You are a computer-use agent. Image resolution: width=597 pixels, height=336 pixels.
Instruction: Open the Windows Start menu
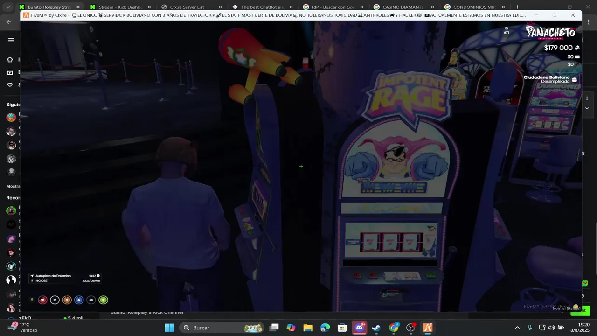click(x=169, y=328)
